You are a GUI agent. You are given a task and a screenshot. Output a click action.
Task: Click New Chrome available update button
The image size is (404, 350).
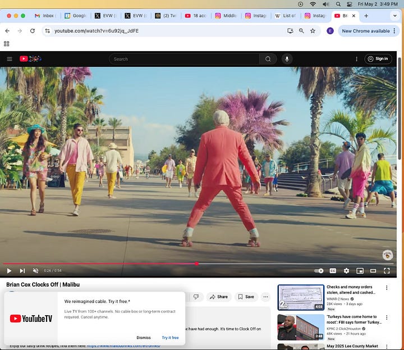pyautogui.click(x=366, y=31)
